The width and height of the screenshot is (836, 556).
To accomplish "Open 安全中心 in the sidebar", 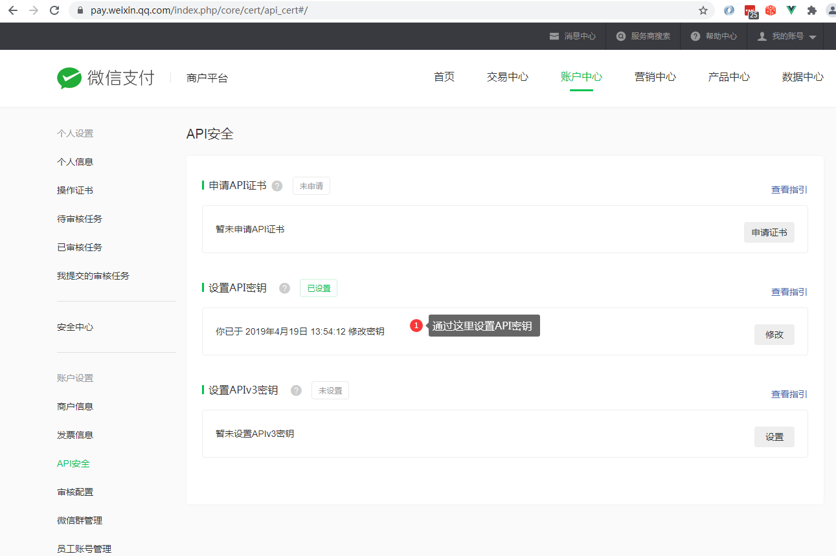I will pos(75,327).
